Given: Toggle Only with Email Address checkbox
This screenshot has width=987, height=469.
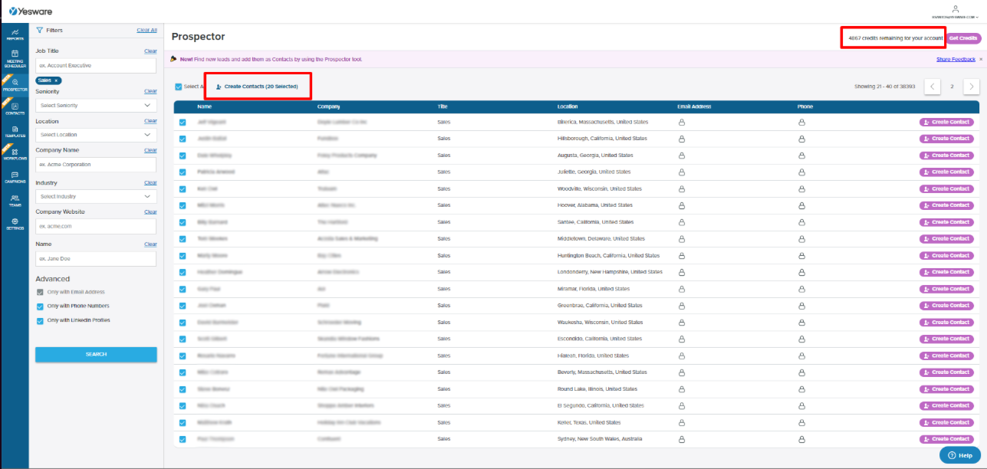Looking at the screenshot, I should pos(40,292).
